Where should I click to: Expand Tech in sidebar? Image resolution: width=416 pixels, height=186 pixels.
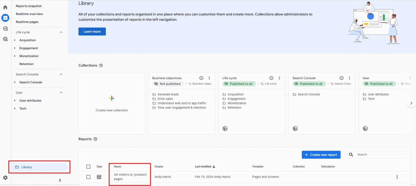[15, 109]
